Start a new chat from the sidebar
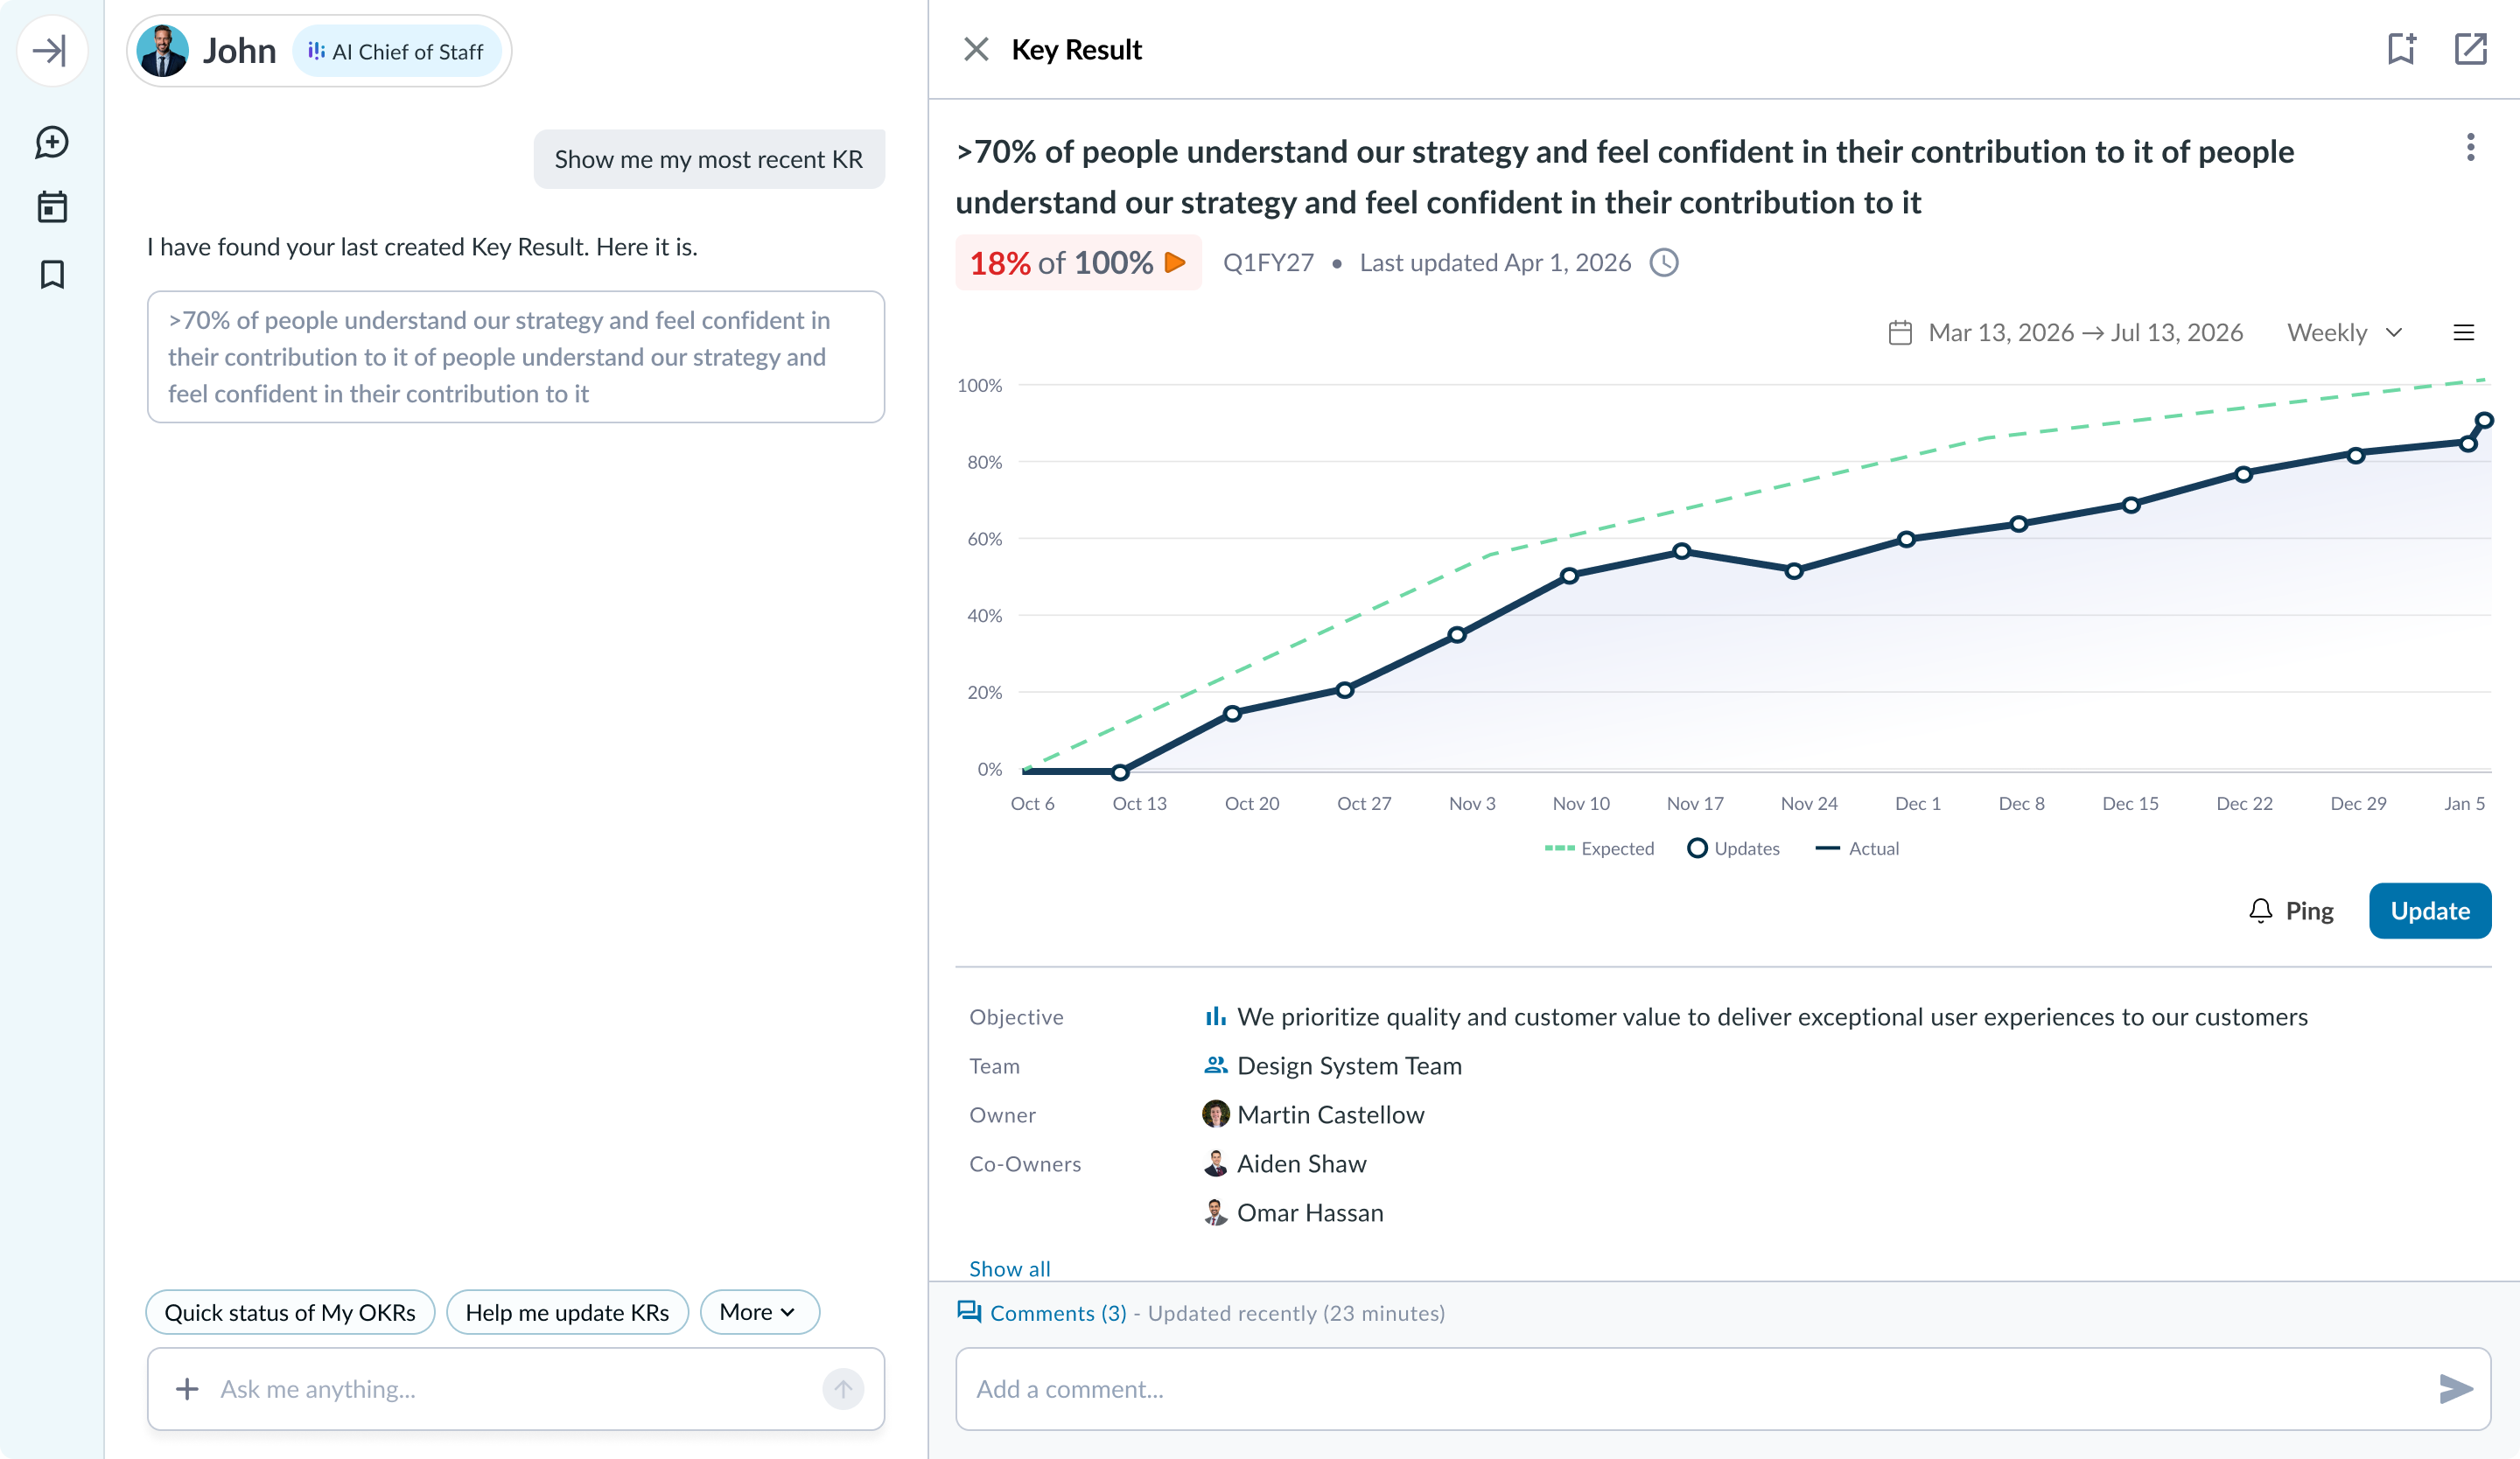This screenshot has height=1459, width=2520. pyautogui.click(x=52, y=142)
